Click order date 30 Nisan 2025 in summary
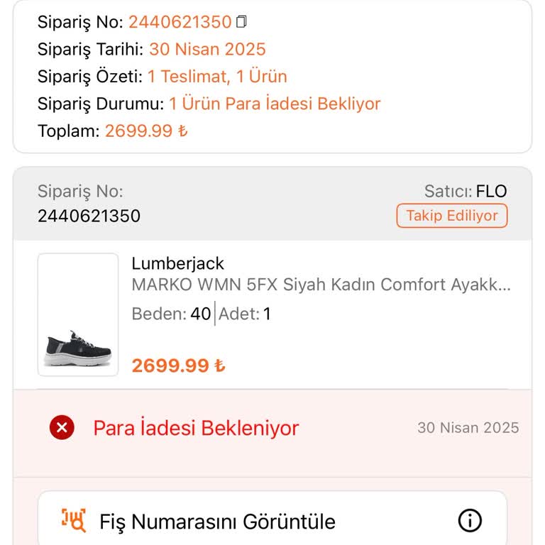The image size is (545, 545). point(207,50)
